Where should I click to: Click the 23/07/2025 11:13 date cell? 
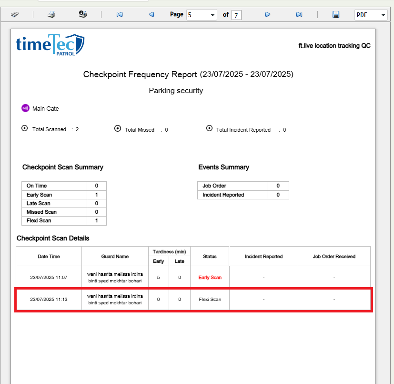49,299
